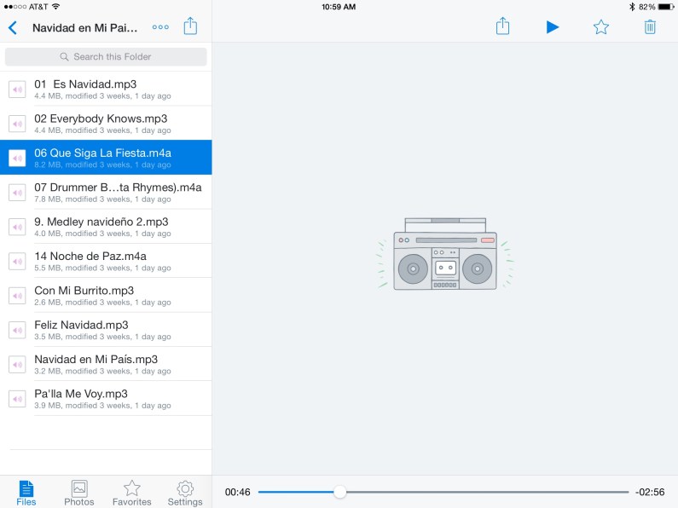This screenshot has height=508, width=678.
Task: Open 02 Everybody Knows.mp3
Action: [106, 123]
